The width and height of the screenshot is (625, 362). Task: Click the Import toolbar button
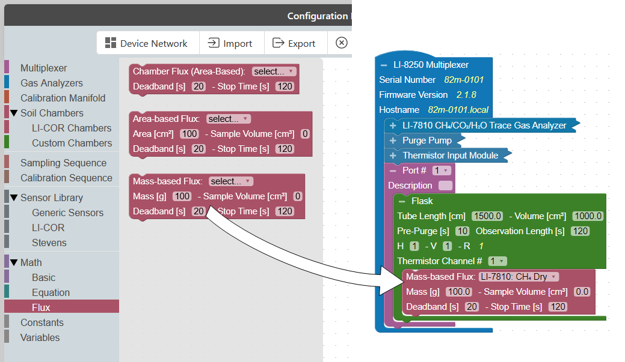pyautogui.click(x=230, y=43)
